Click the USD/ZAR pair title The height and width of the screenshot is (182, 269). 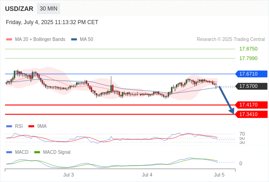[x=19, y=9]
